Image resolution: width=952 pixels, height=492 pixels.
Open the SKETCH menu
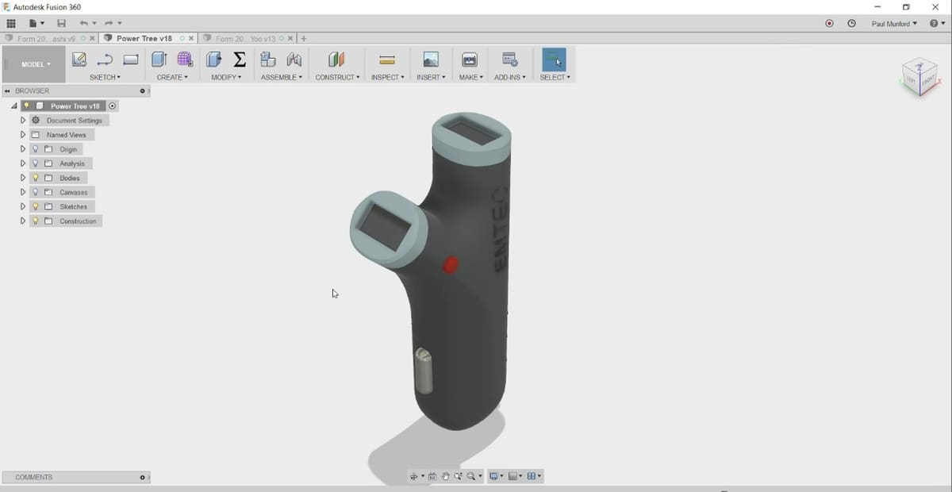(105, 77)
